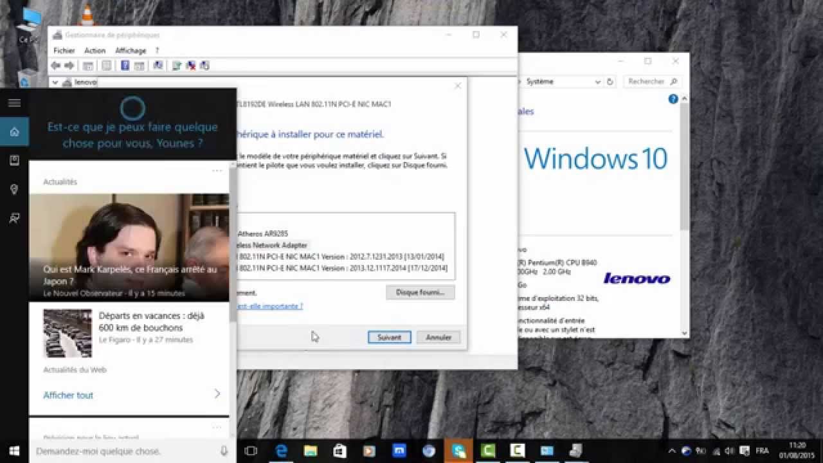Viewport: 823px width, 463px height.
Task: Click the red X uninstall device toolbar icon
Action: pos(191,66)
